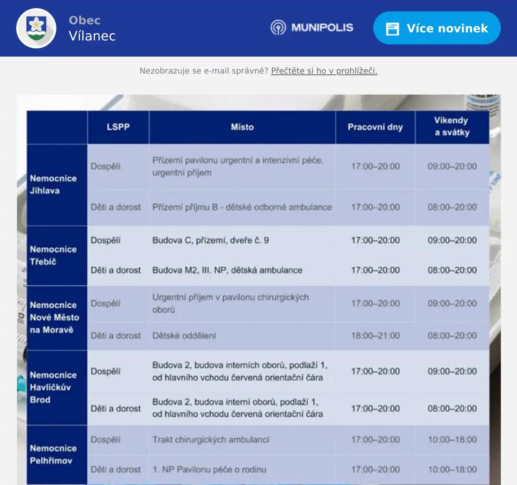Click the 18:00–21:00 working hours cell
Screen dimensions: 517x485
point(375,335)
